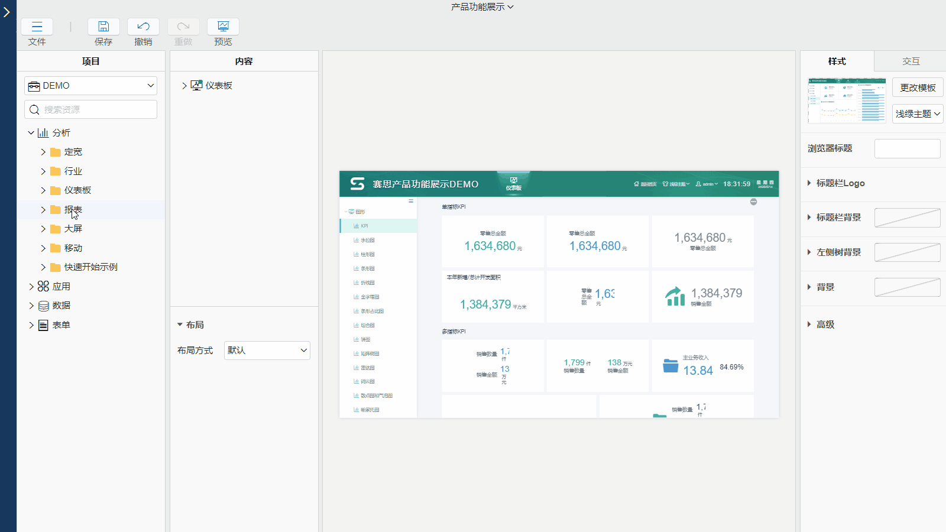Click the 数据 database icon in the tree
The width and height of the screenshot is (946, 532).
tap(44, 306)
